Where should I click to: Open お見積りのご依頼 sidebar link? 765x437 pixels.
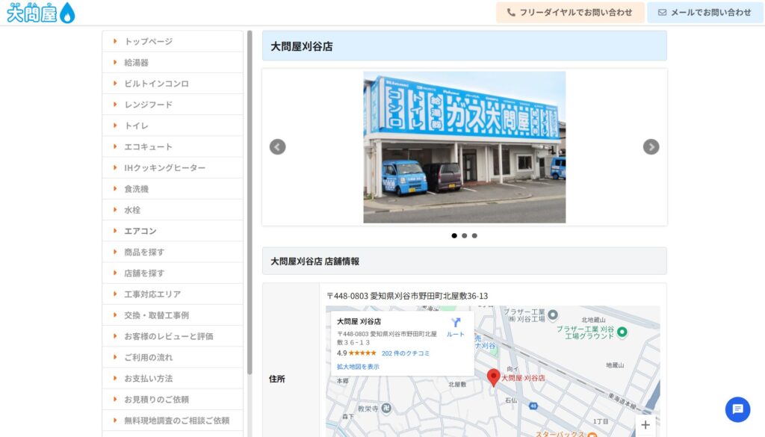coord(173,399)
